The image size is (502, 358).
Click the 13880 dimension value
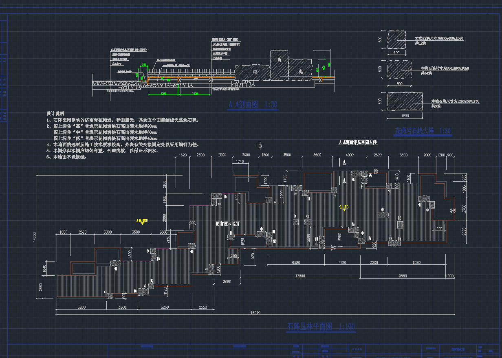click(299, 276)
